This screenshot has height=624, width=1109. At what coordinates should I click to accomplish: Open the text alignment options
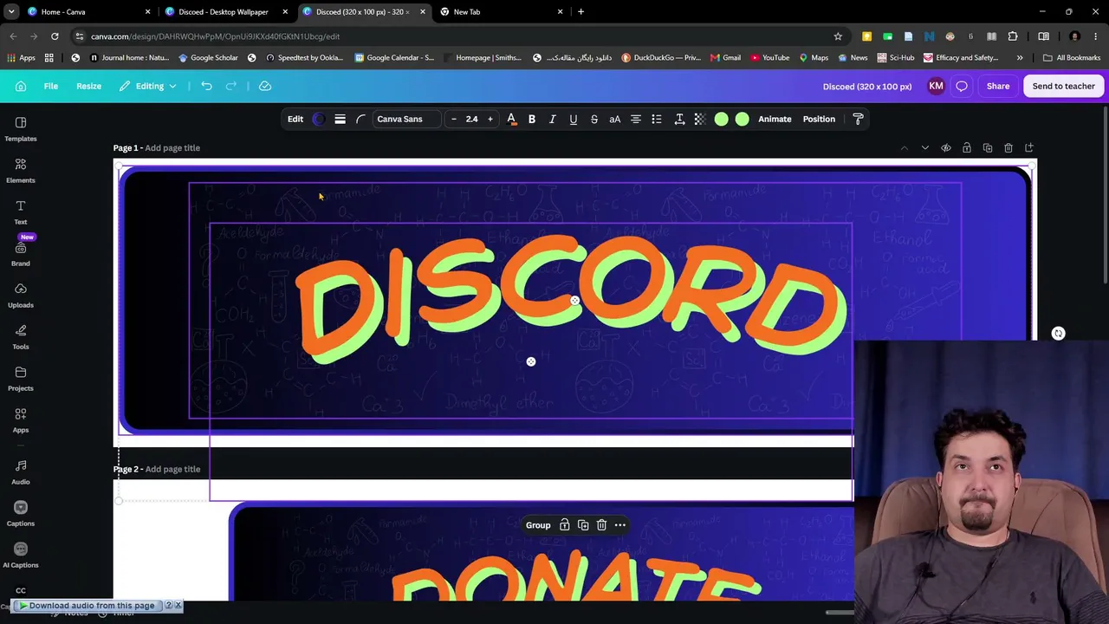tap(636, 119)
